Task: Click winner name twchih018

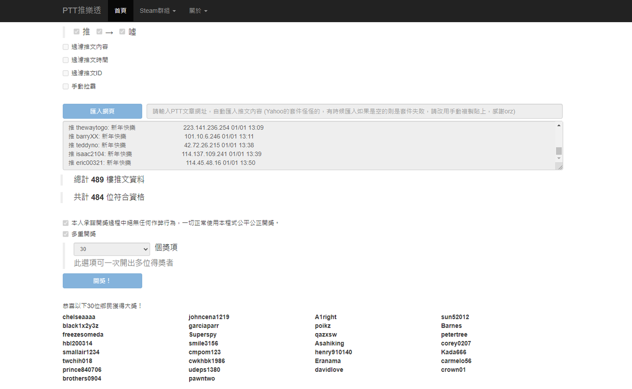Action: pyautogui.click(x=78, y=361)
